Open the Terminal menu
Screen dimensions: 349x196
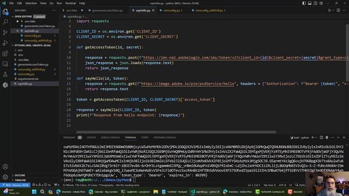click(70, 3)
